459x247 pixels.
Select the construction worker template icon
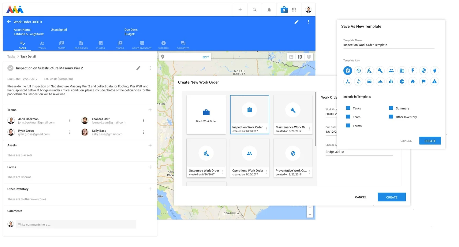[369, 71]
